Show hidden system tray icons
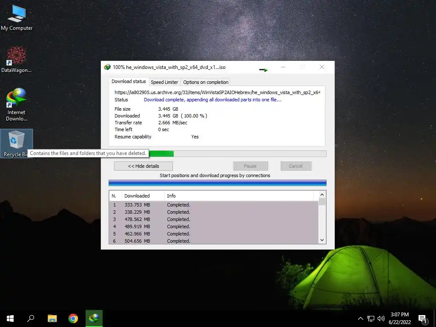 [360, 318]
